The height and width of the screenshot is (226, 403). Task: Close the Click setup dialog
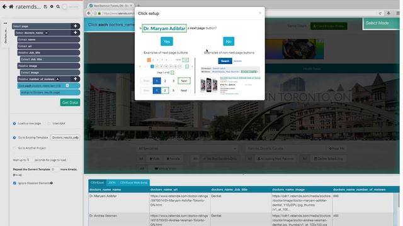click(x=260, y=13)
